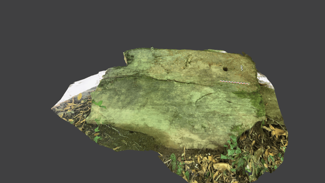The image size is (325, 183).
Task: Click the circular hole in the stone
Action: pyautogui.click(x=225, y=69)
